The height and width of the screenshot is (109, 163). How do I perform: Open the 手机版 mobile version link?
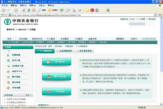(33, 30)
